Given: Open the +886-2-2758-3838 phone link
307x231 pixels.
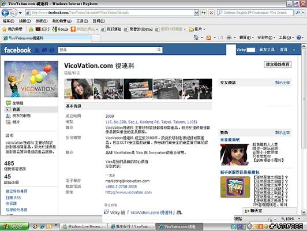Looking at the screenshot, I should pos(121,187).
